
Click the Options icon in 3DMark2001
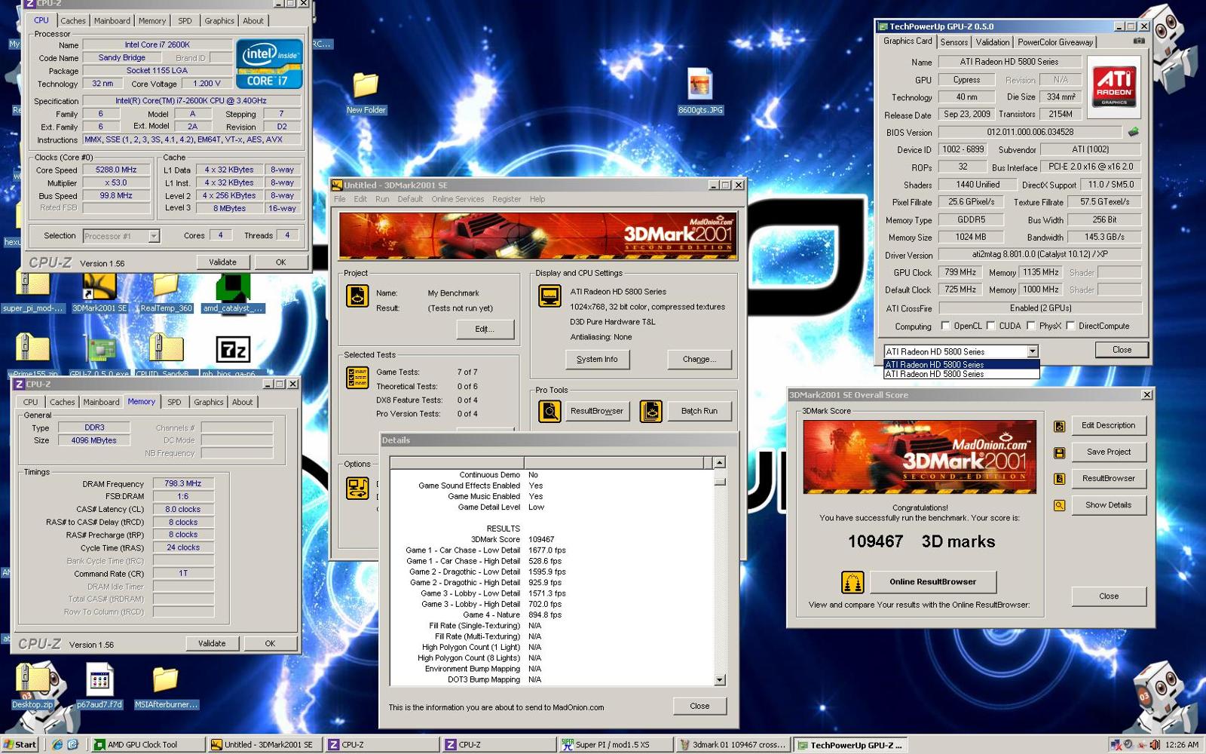tap(357, 489)
